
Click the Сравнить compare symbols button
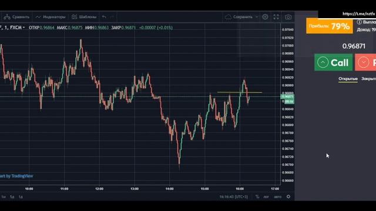[x=16, y=17]
